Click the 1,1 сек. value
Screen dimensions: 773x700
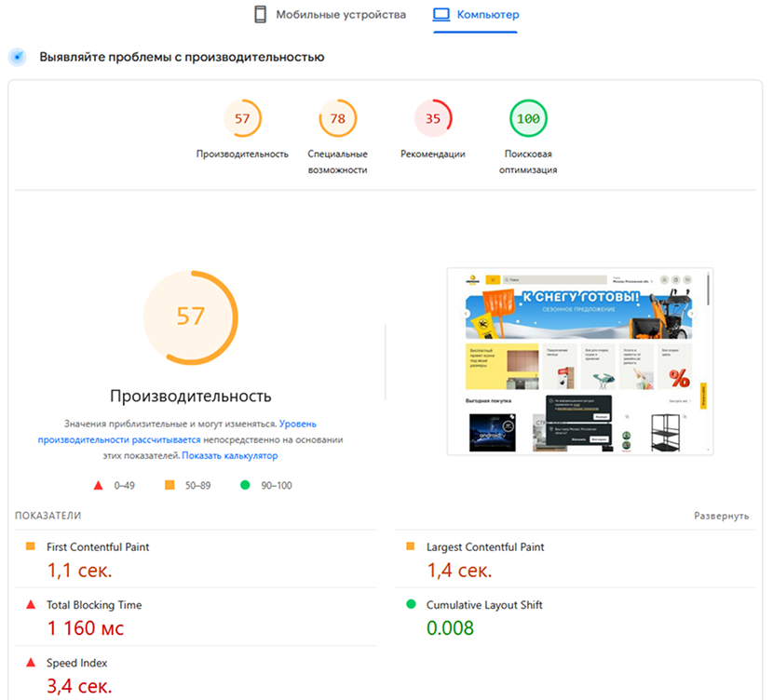pos(79,571)
